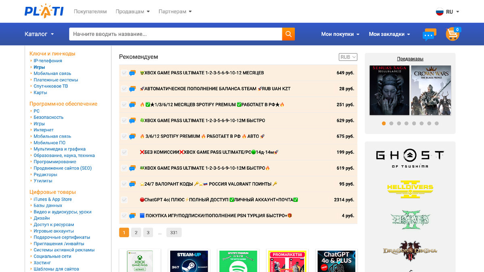
Task: Expand the Каталог dropdown
Action: pos(39,34)
